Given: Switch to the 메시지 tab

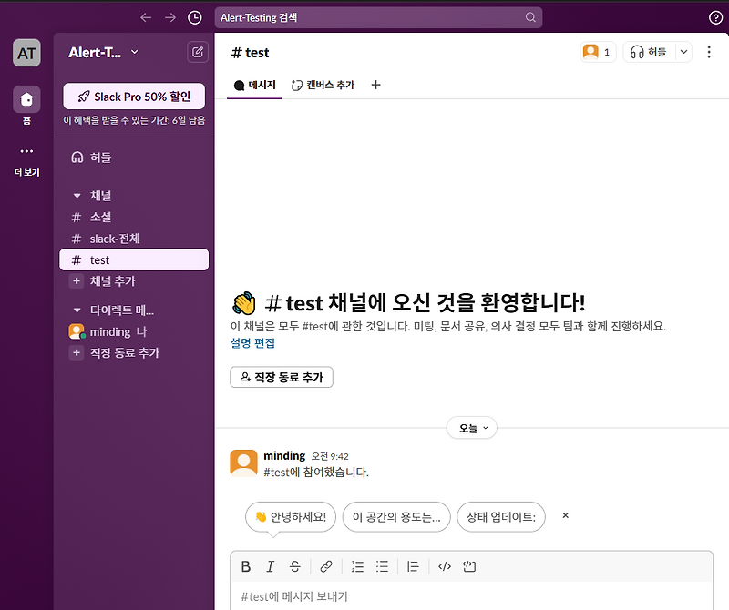Looking at the screenshot, I should (x=253, y=84).
